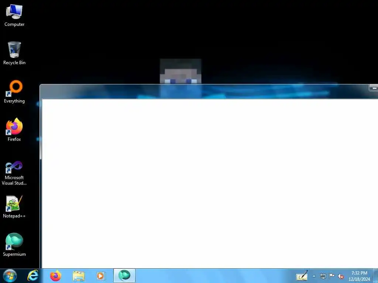Select Microsoft Visual Studio desktop shortcut
Screen dimensions: 378x283
coord(14,173)
